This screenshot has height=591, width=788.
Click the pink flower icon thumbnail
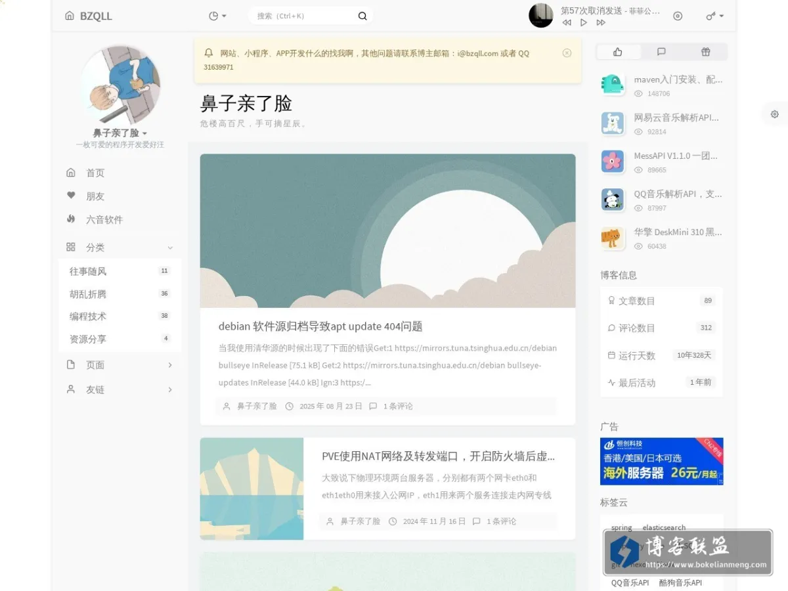pyautogui.click(x=612, y=161)
